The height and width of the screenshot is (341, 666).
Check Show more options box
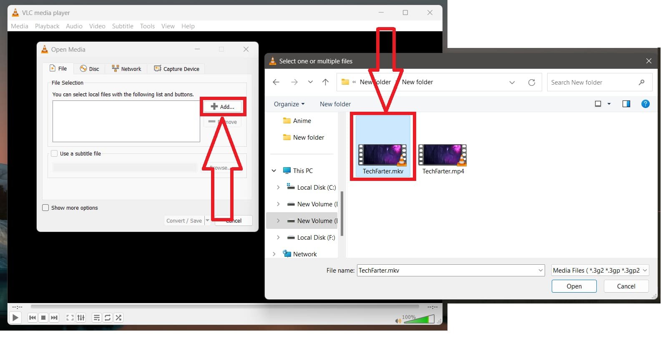[46, 208]
